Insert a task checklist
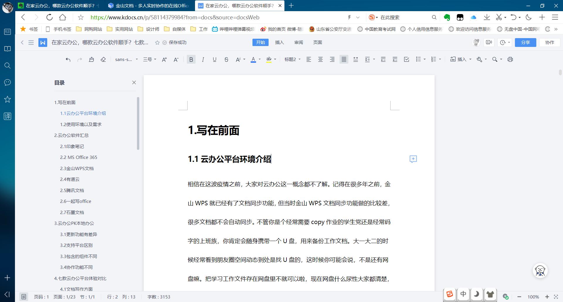The image size is (563, 302). click(406, 59)
